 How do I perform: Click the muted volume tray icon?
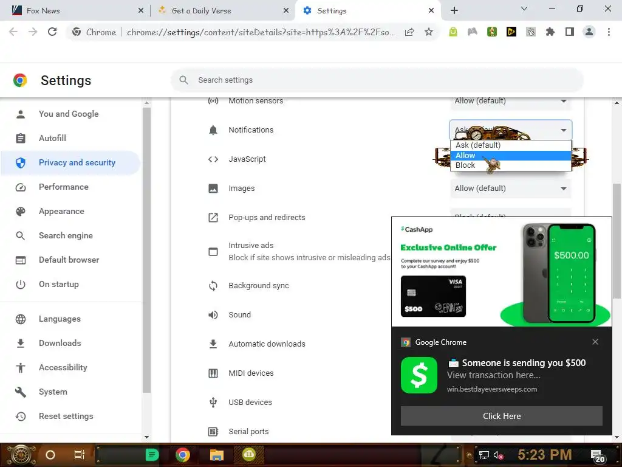(x=498, y=455)
